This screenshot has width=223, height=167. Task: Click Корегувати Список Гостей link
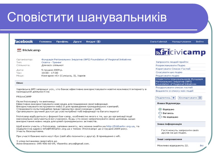coord(173,69)
